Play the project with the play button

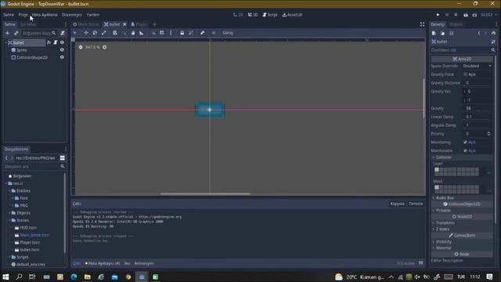tap(438, 15)
